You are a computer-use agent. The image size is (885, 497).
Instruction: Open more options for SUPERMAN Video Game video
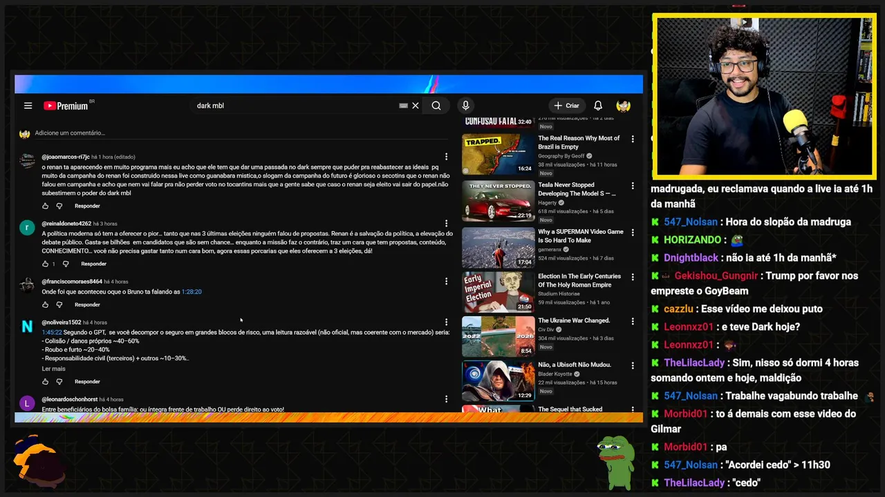(633, 233)
